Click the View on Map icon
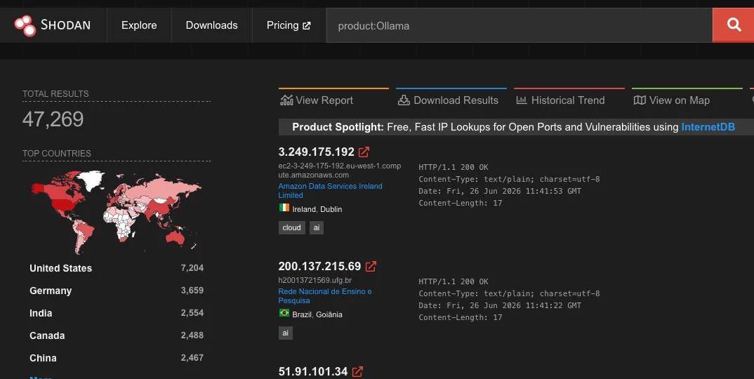Image resolution: width=754 pixels, height=379 pixels. 640,100
